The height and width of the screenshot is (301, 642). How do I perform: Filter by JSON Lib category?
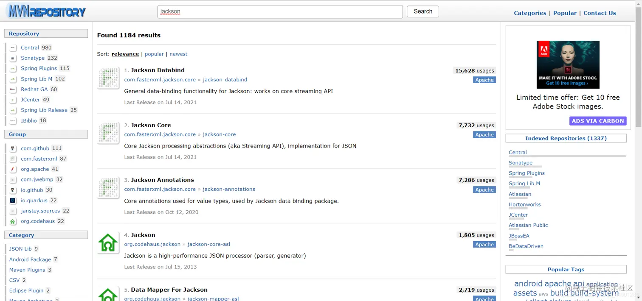click(x=20, y=249)
